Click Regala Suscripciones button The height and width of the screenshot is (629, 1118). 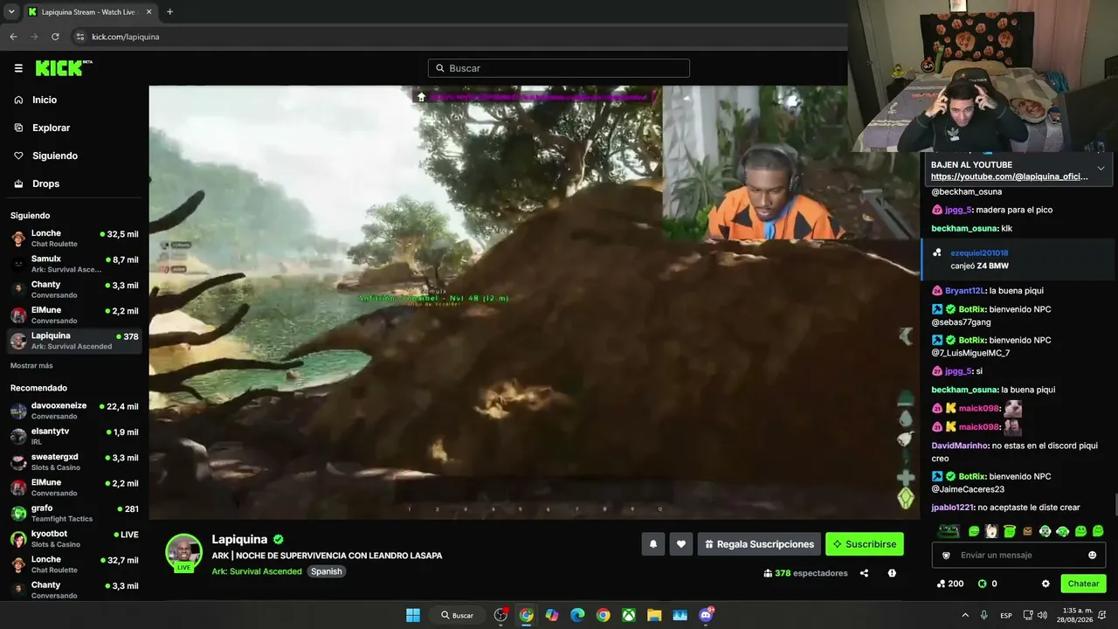click(x=759, y=544)
